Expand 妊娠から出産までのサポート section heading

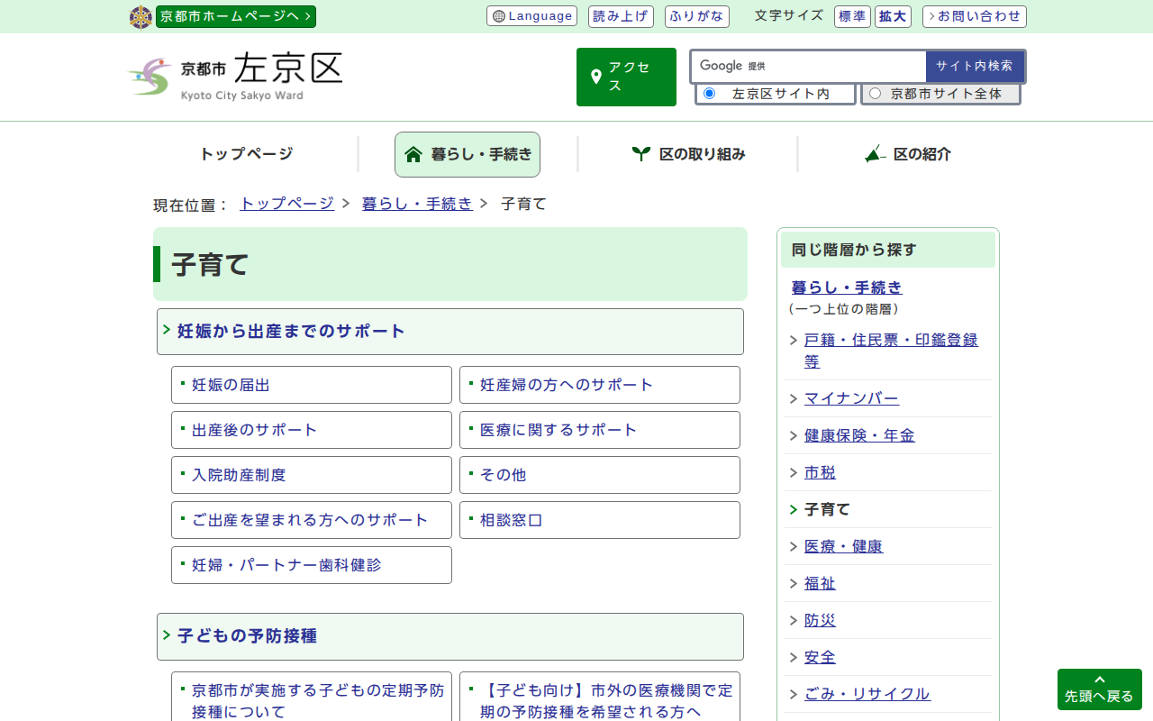coord(292,331)
